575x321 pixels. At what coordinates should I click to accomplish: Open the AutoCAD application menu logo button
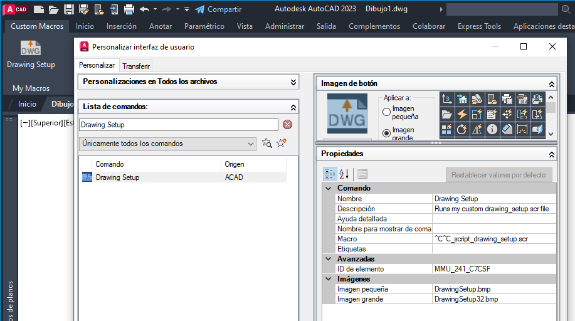(16, 9)
